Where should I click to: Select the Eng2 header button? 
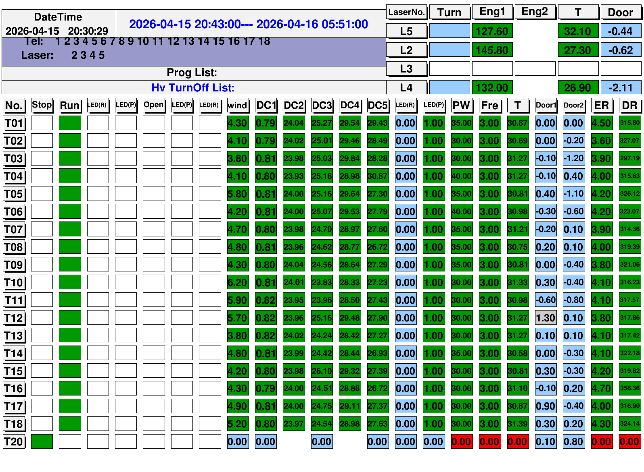535,12
